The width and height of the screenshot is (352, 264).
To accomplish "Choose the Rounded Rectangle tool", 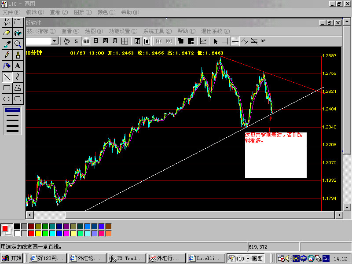I will tap(18, 99).
